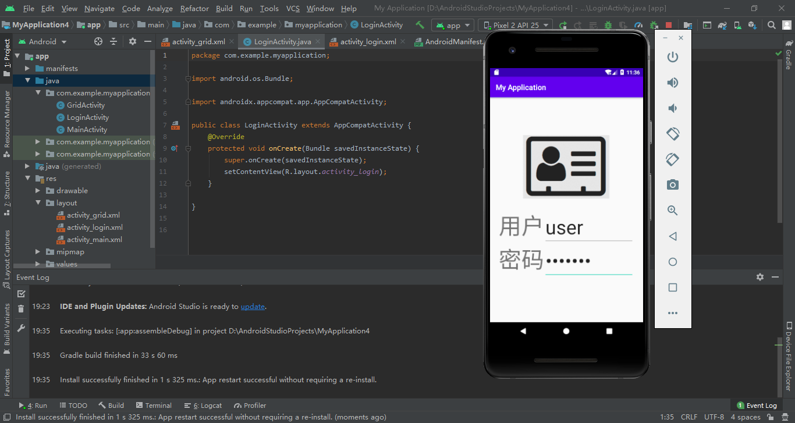
Task: Click the UTF-8 encoding in status bar
Action: [714, 417]
